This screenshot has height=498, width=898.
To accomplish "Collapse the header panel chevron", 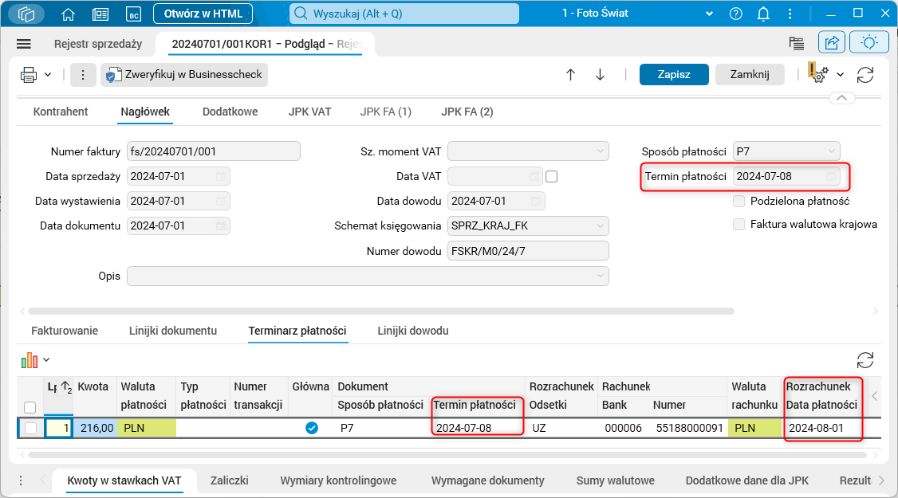I will coord(842,98).
